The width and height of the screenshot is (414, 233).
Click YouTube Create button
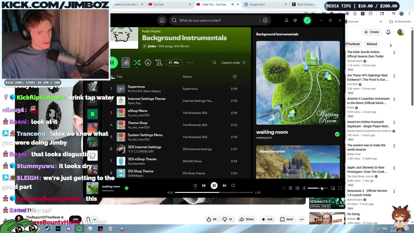tap(371, 32)
